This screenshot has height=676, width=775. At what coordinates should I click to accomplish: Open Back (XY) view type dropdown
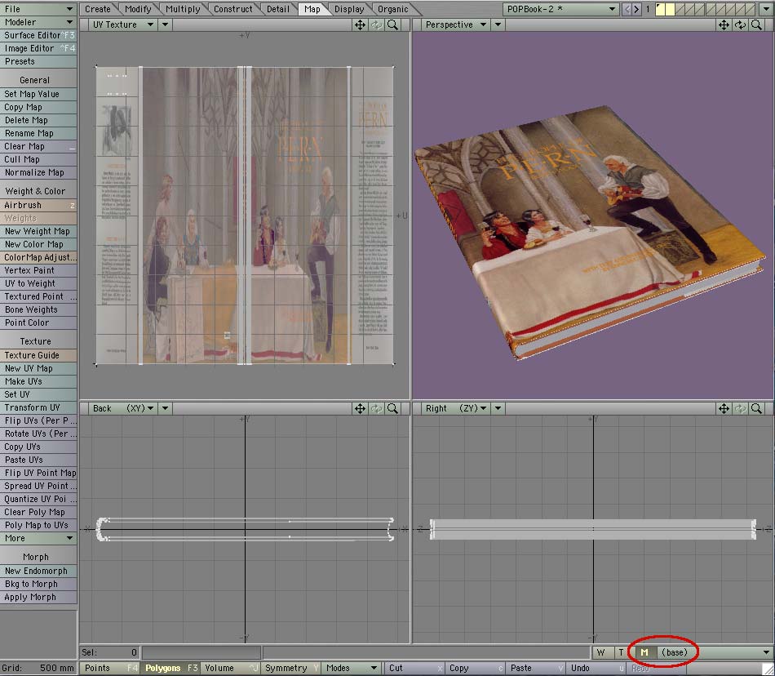pyautogui.click(x=123, y=408)
